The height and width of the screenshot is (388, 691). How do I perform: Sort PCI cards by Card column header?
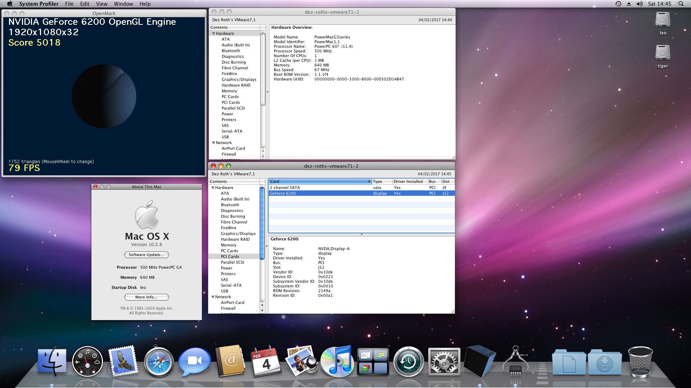point(320,181)
